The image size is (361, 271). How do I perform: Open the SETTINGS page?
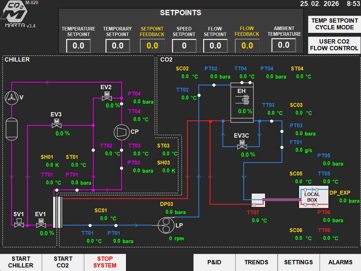[x=298, y=263]
